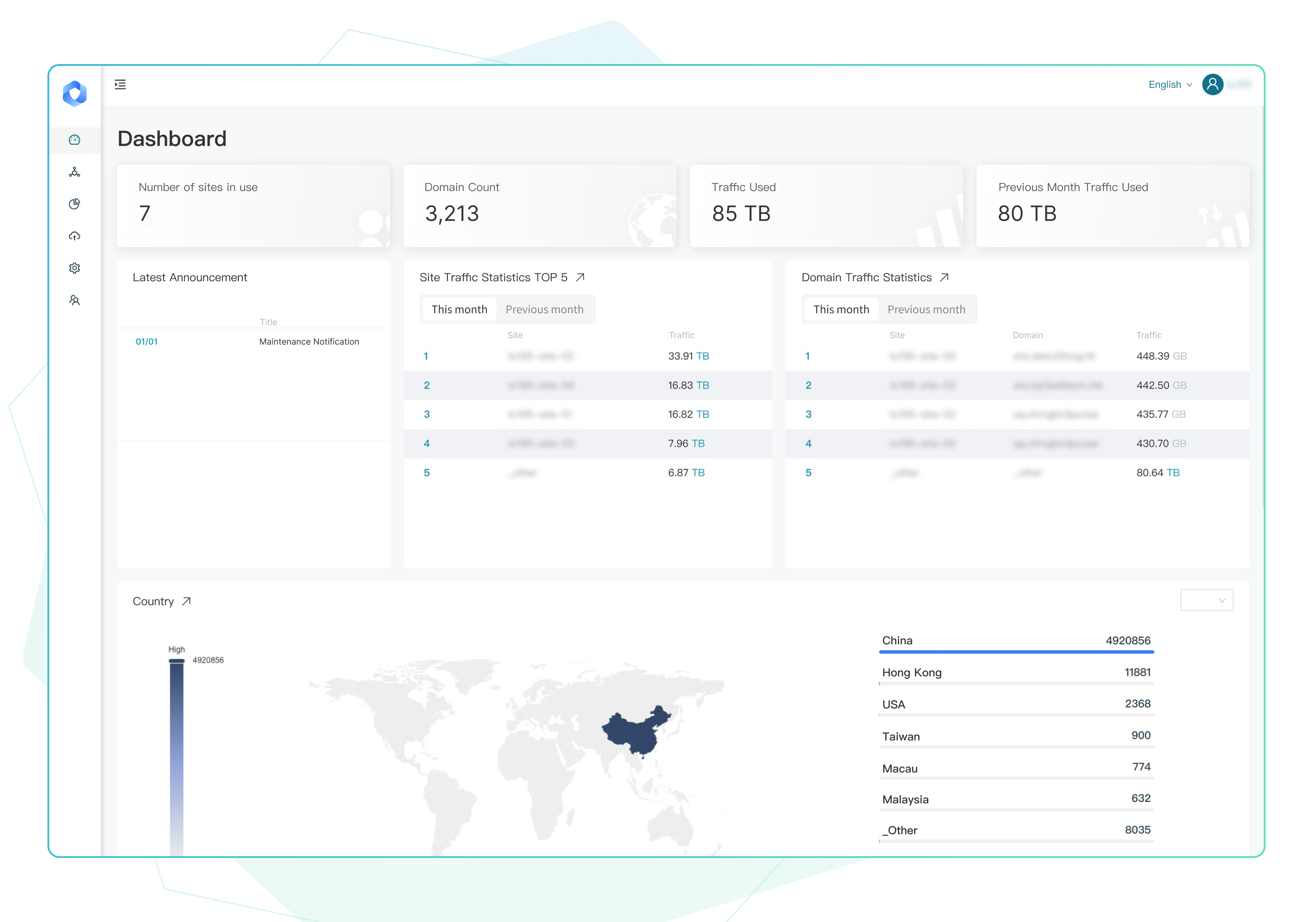This screenshot has height=922, width=1313.
Task: Select This month in Domain Traffic Statistics
Action: pyautogui.click(x=841, y=309)
